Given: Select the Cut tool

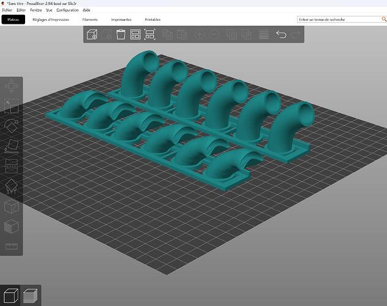Looking at the screenshot, I should coord(12,166).
